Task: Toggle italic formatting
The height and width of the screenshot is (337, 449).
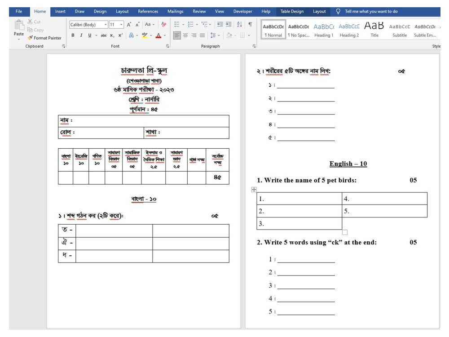Action: (81, 35)
